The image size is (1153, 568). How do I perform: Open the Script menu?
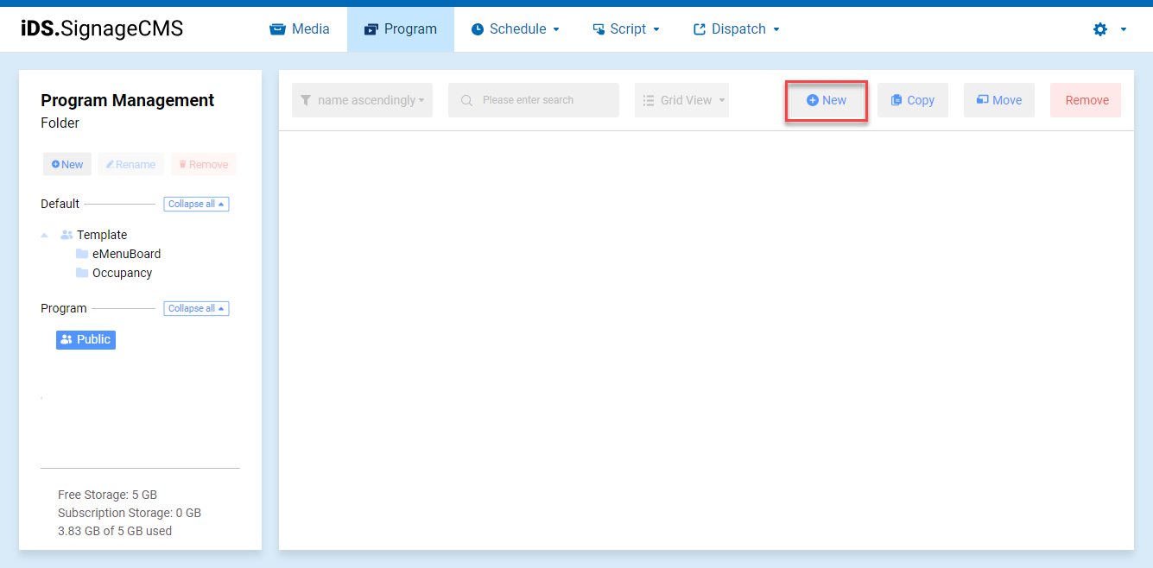coord(626,29)
